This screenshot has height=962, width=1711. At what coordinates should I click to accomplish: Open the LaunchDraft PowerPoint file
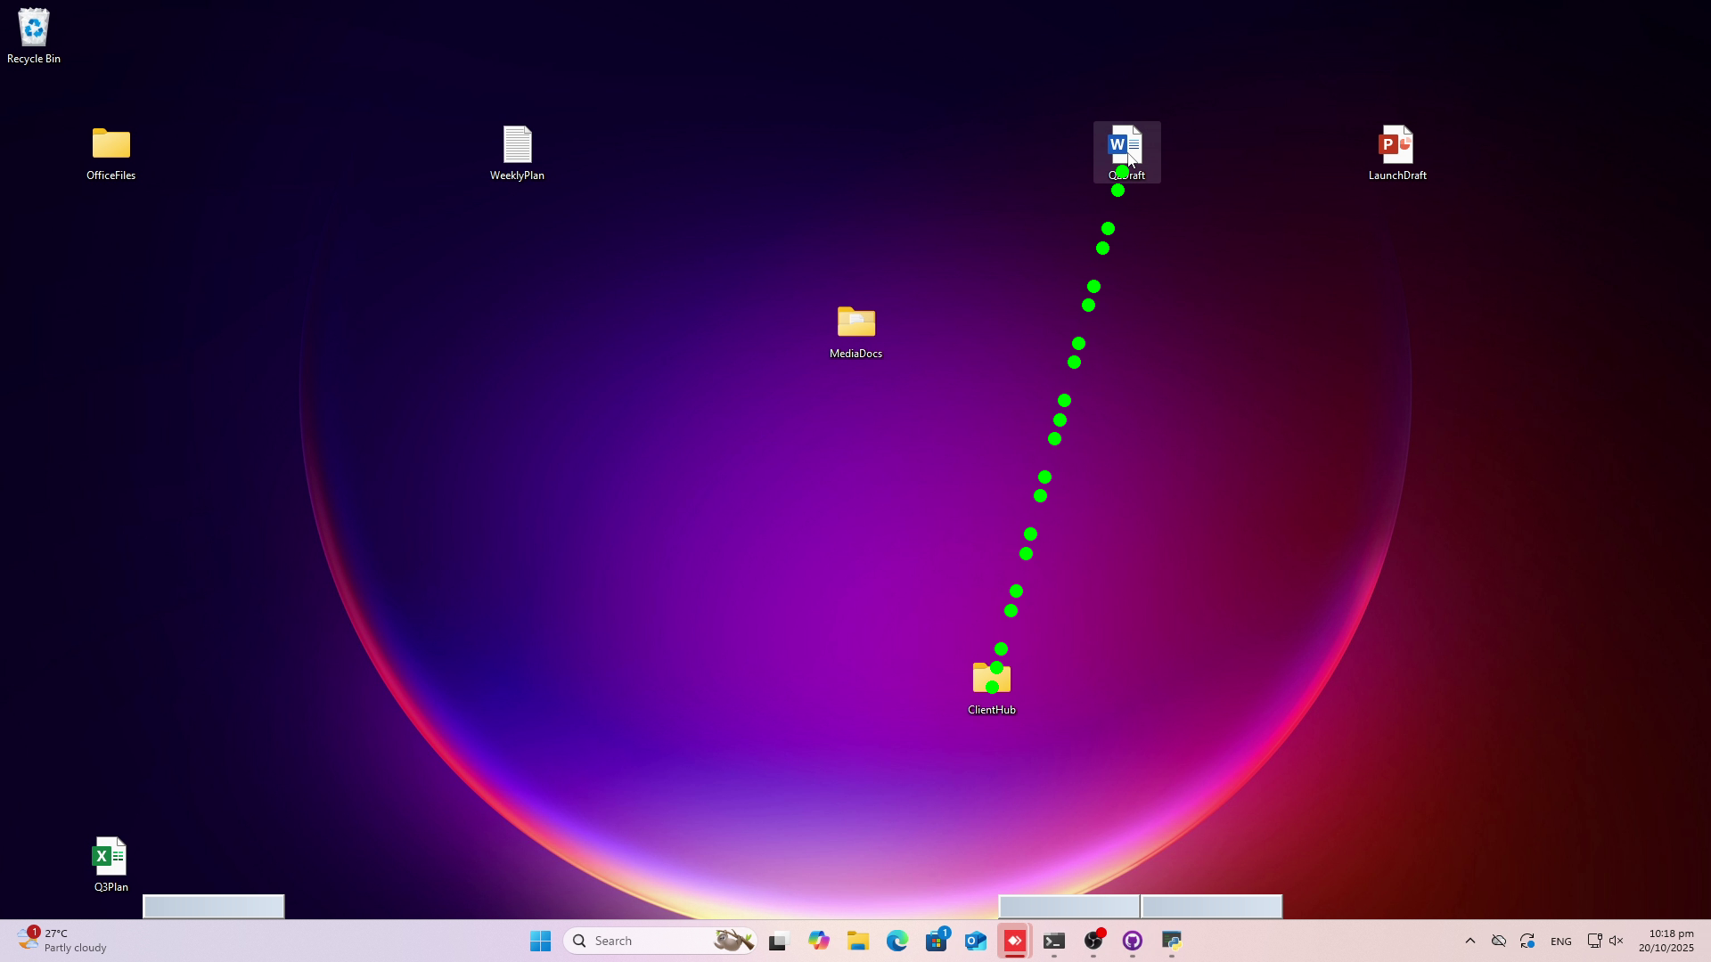click(1396, 143)
